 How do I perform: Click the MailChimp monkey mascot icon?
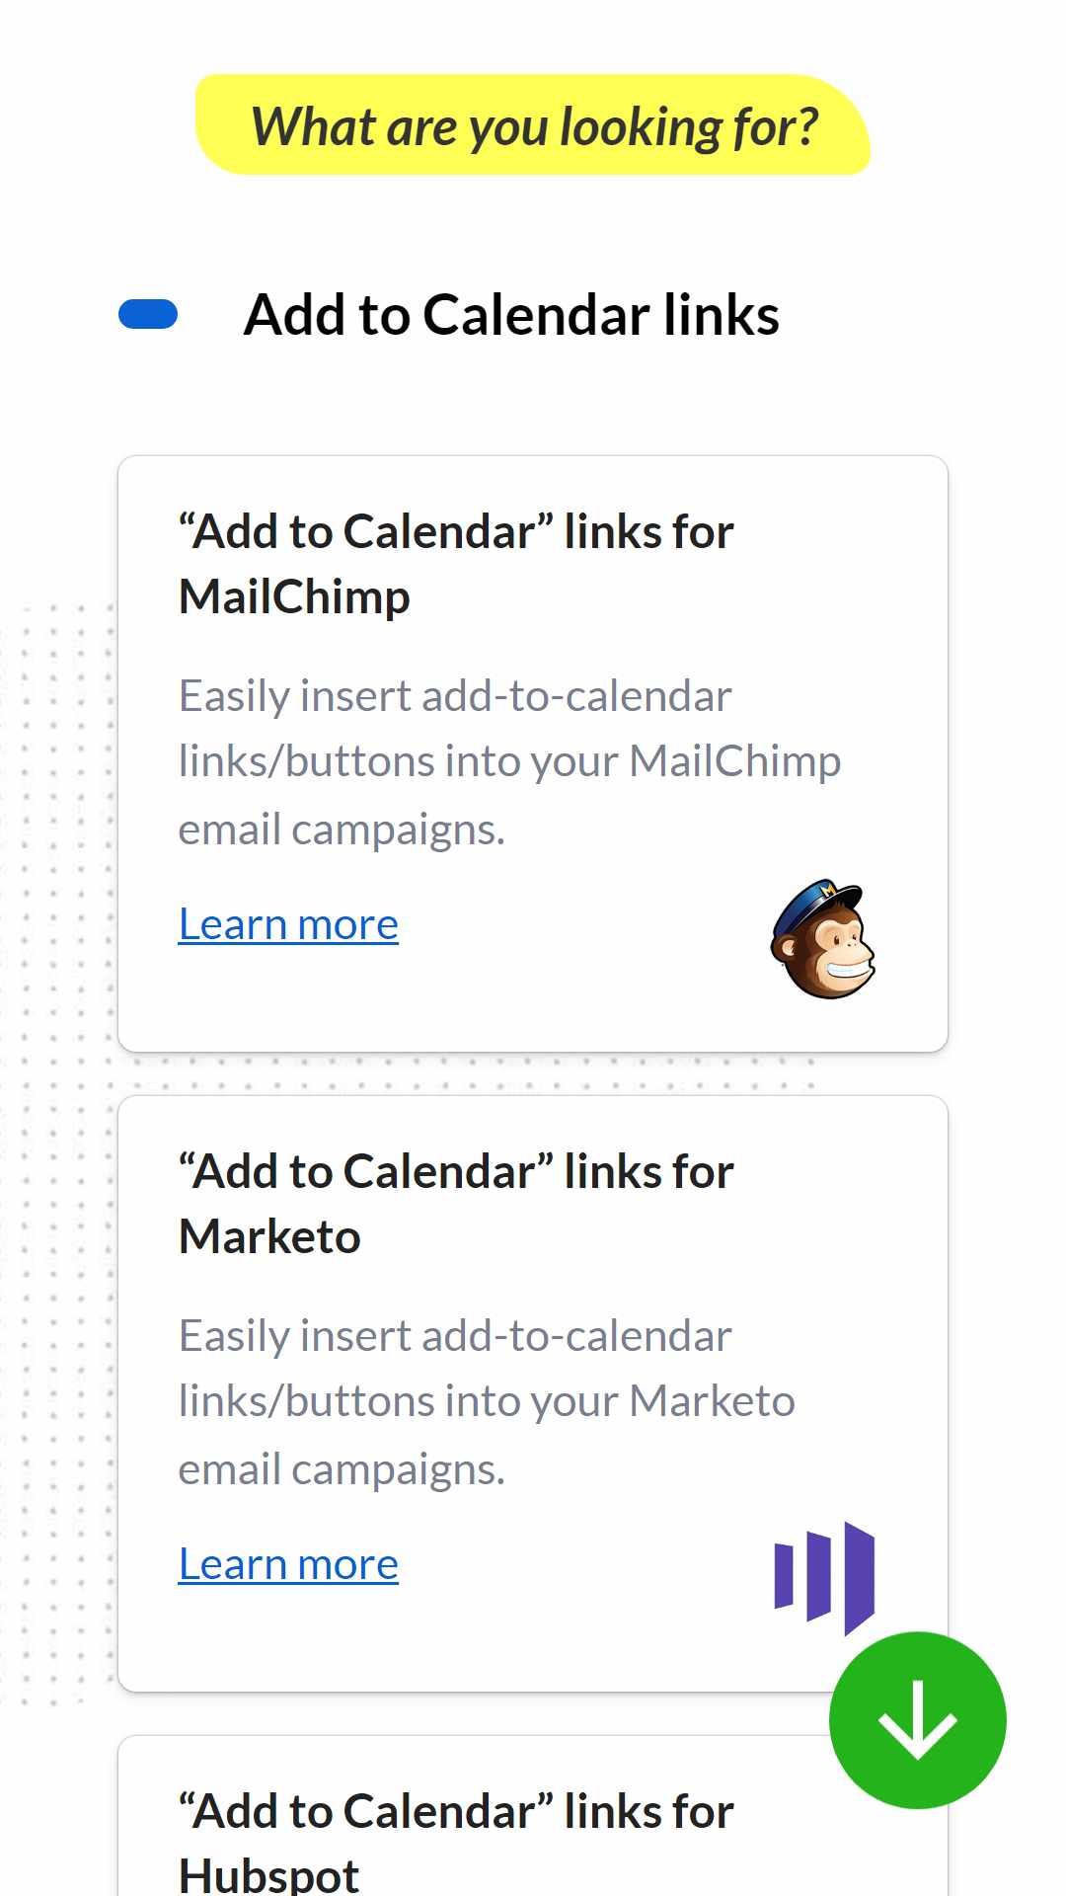point(822,939)
